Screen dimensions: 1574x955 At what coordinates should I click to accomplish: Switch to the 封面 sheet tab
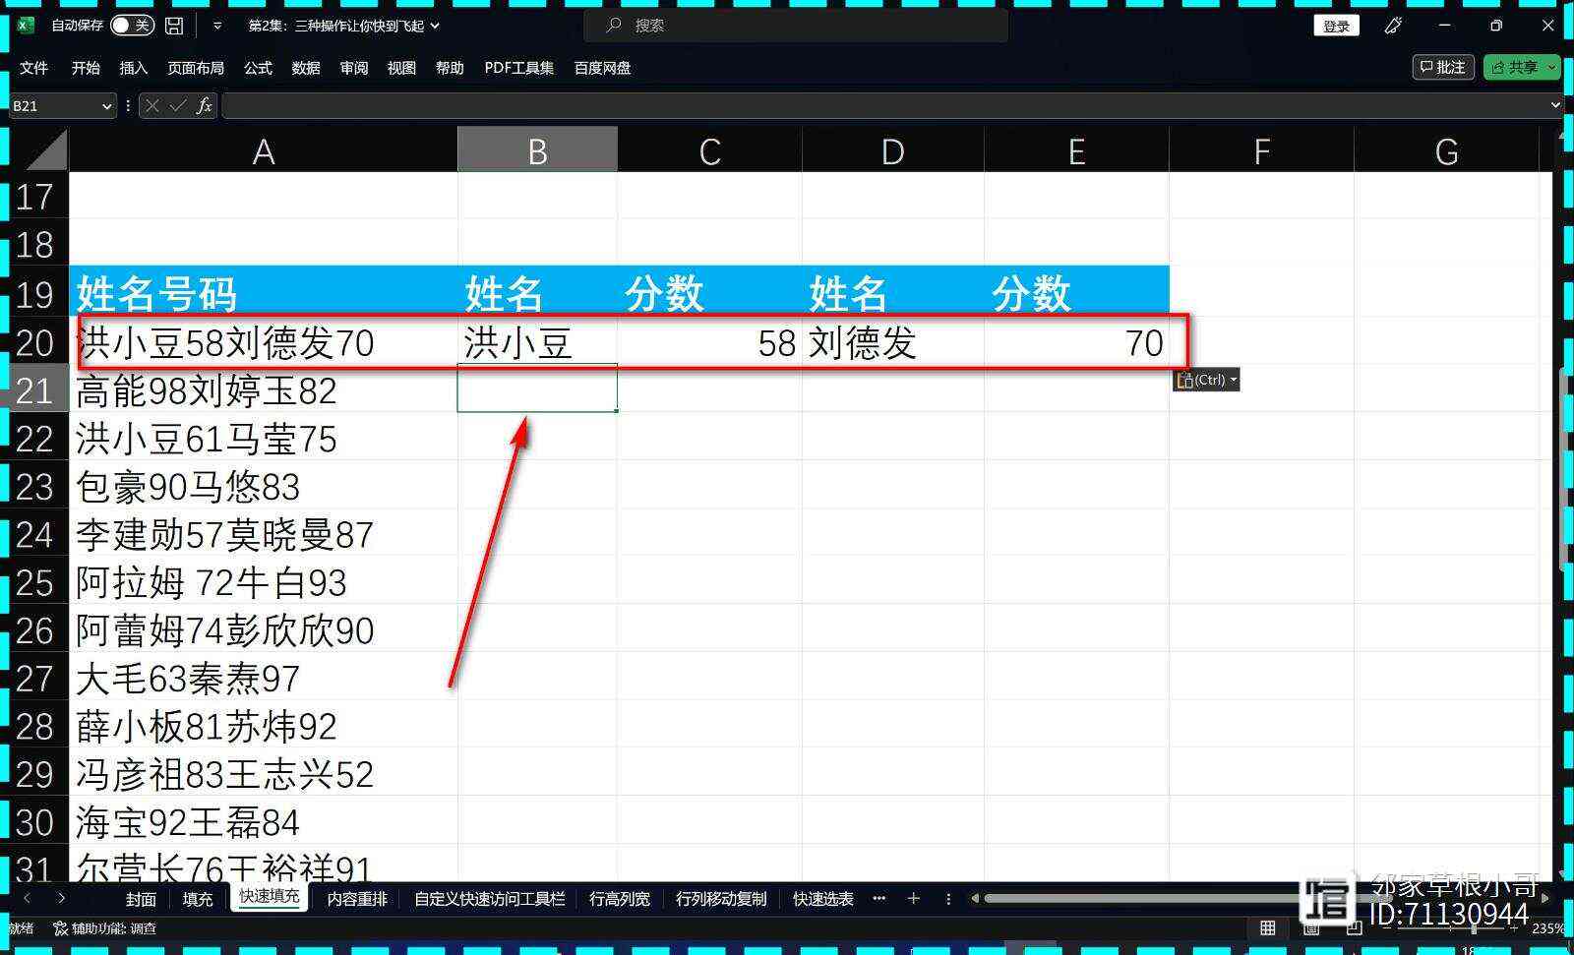[141, 898]
